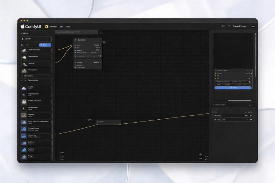The width and height of the screenshot is (275, 183).
Task: Open the sidebar header ellipsis options
Action: (48, 33)
